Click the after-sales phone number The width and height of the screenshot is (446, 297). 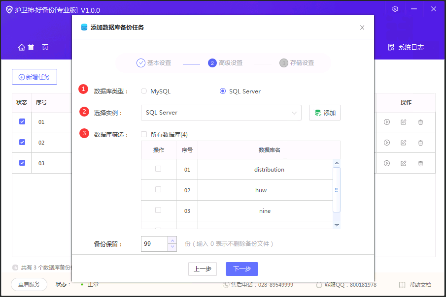coord(276,285)
